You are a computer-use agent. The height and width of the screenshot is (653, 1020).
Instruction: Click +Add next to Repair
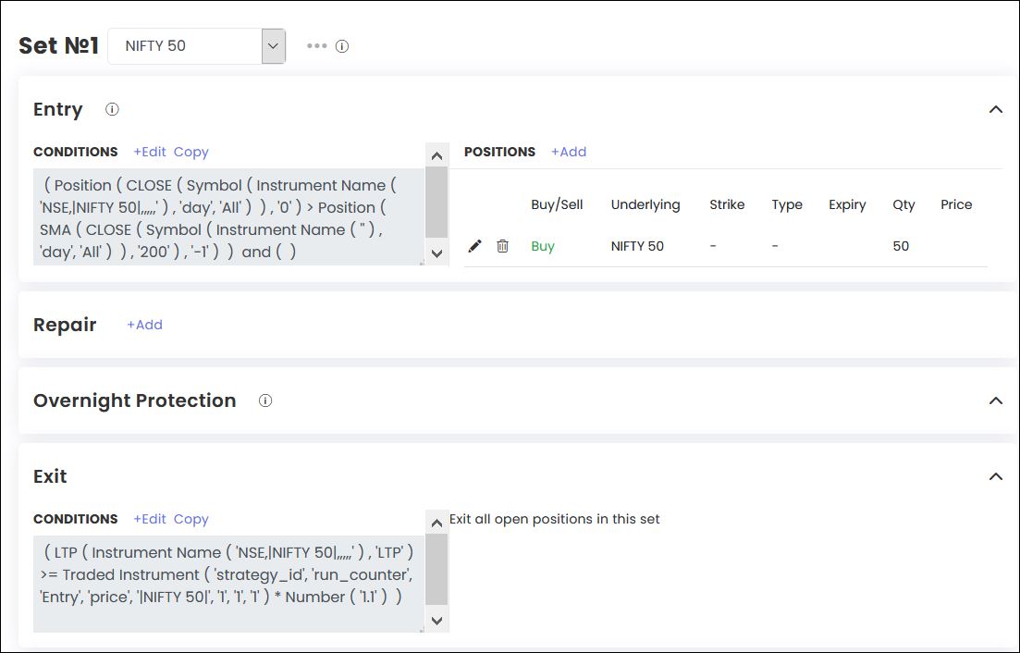pos(144,325)
